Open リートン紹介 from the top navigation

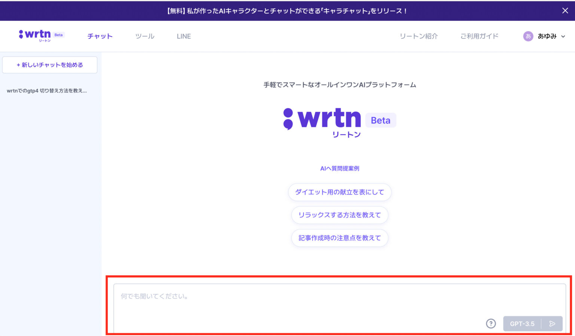coord(418,36)
